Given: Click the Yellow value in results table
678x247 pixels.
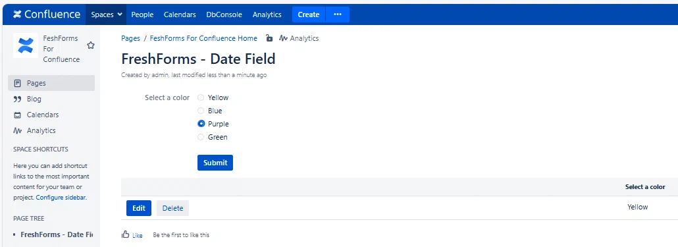Looking at the screenshot, I should click(x=638, y=207).
